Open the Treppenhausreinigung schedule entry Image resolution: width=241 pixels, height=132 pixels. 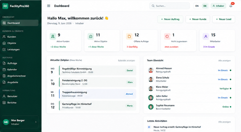click(x=97, y=94)
